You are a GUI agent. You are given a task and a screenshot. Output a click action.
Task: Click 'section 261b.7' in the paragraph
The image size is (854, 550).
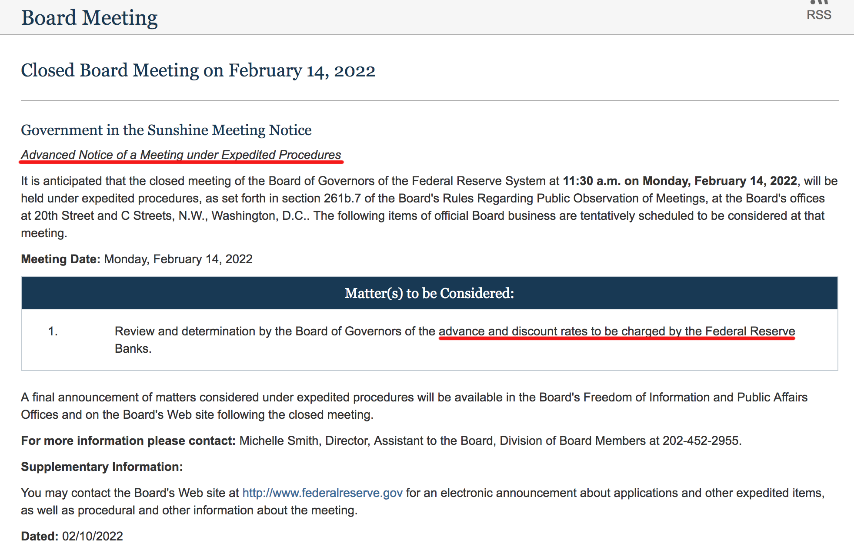pos(321,198)
